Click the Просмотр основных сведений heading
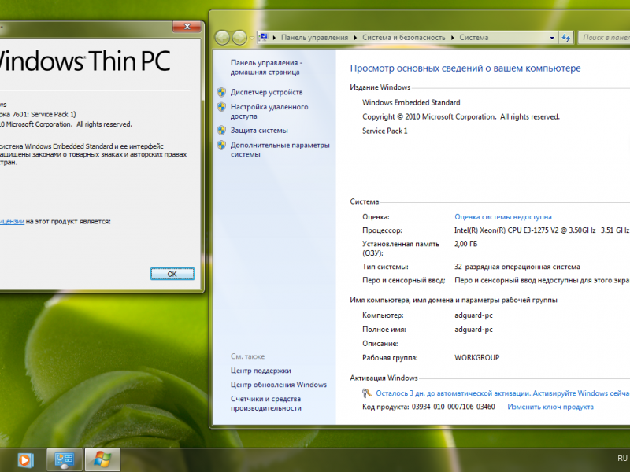The height and width of the screenshot is (472, 630). [x=465, y=68]
